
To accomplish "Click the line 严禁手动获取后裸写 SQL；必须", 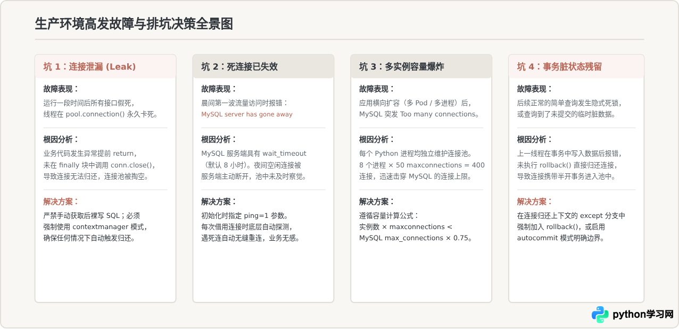I will (x=92, y=215).
